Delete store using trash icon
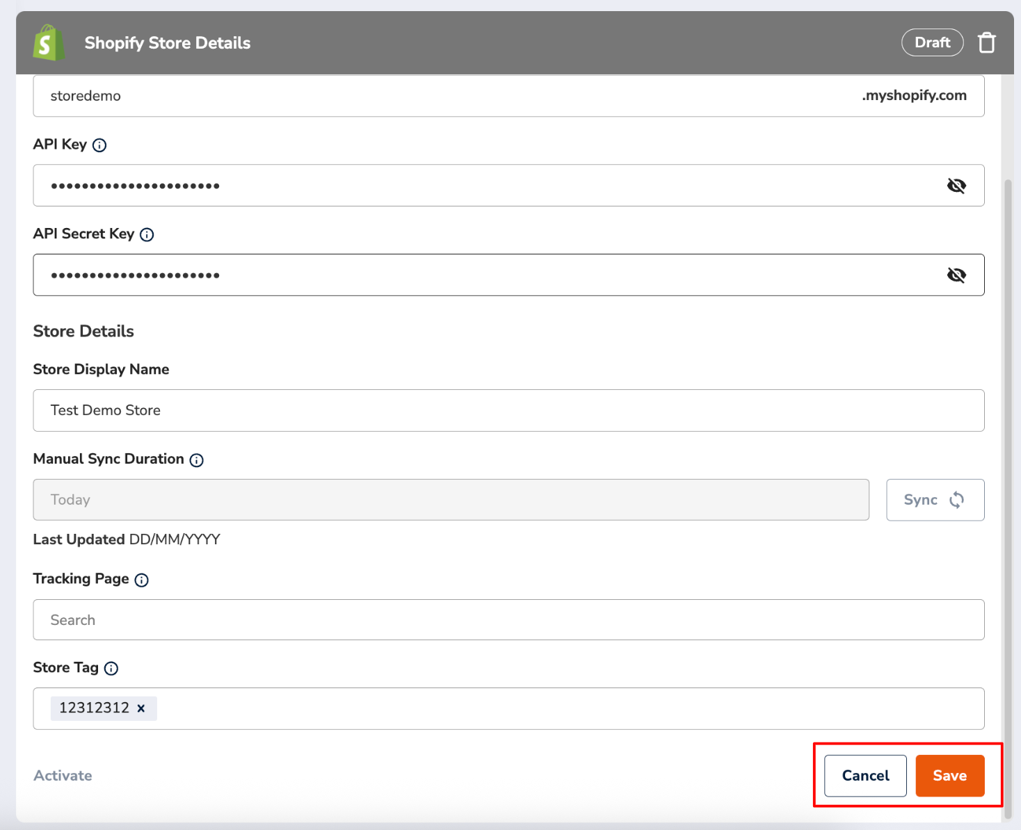This screenshot has width=1021, height=830. tap(986, 42)
